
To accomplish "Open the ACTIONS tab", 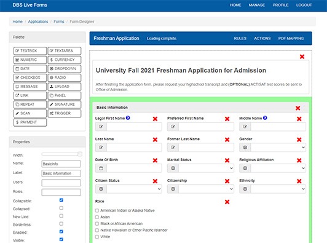I will click(x=262, y=38).
